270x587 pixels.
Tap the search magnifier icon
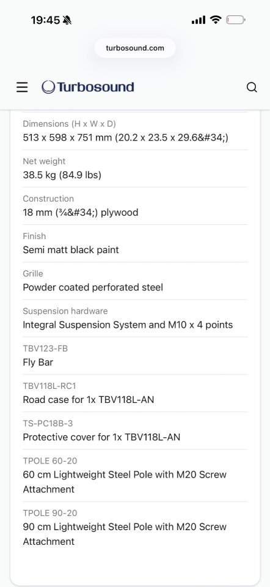point(252,87)
